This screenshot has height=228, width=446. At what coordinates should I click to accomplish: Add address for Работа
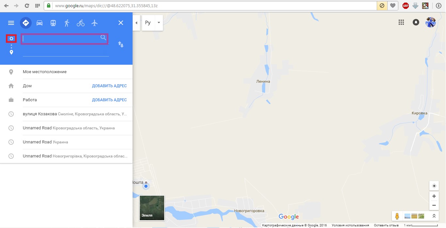pos(109,100)
